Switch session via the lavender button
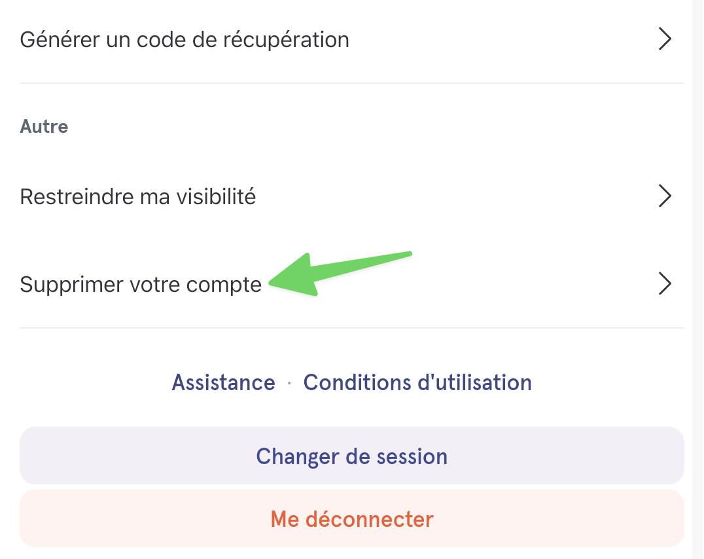Viewport: 704px width, 559px height. click(x=351, y=456)
